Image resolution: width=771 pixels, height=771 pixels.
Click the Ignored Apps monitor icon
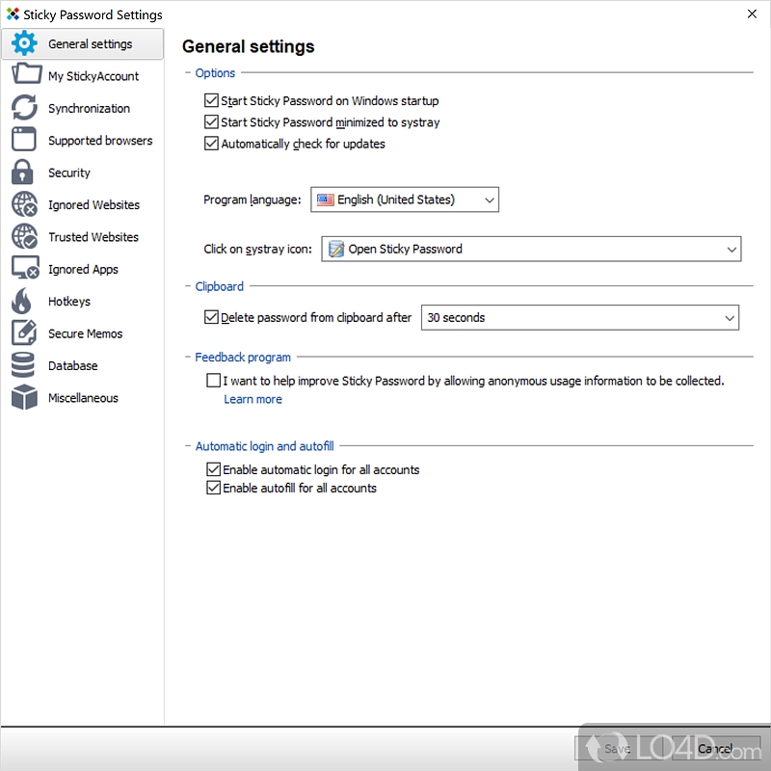[26, 269]
